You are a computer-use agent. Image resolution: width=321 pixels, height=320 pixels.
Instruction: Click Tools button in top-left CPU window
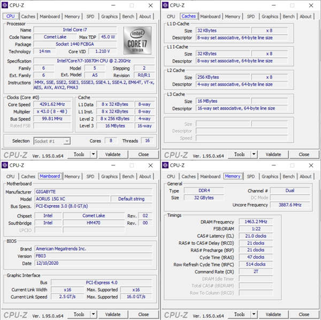coord(79,154)
